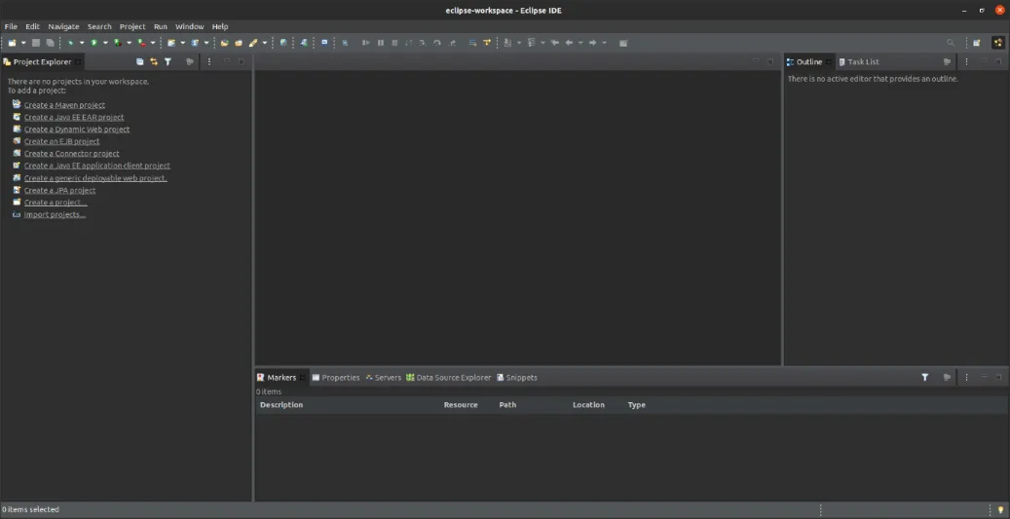
Task: Click the Resume debug icon
Action: pos(366,43)
